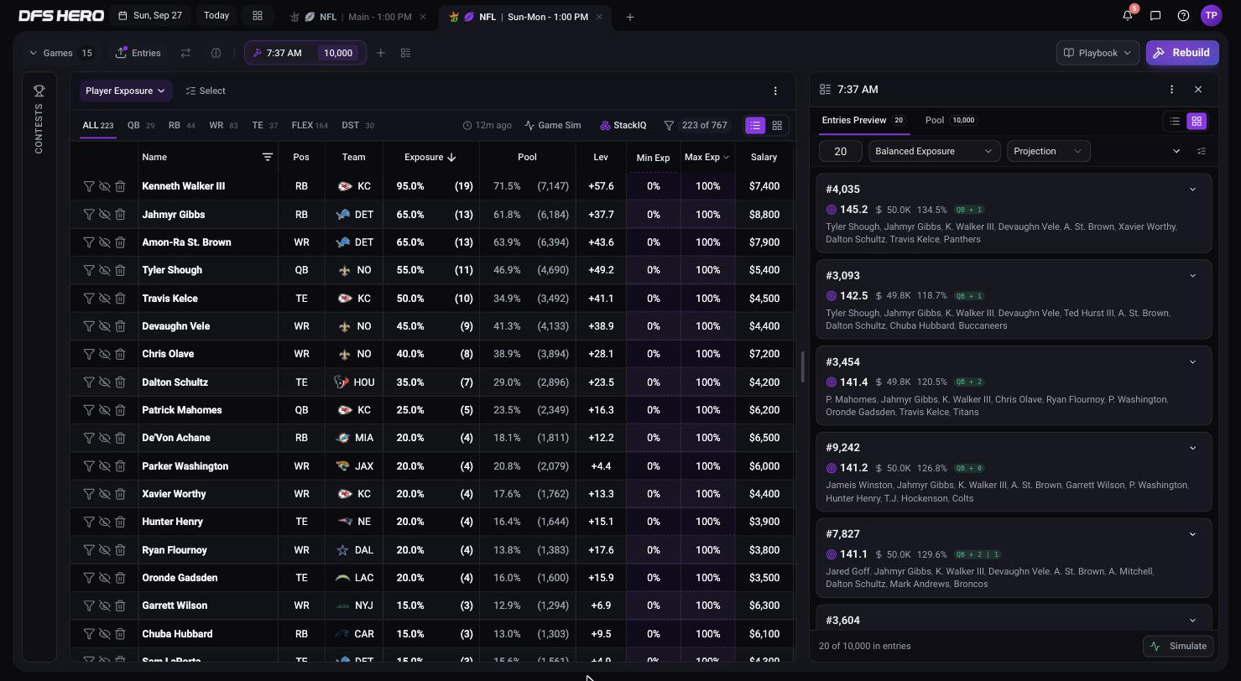Click the funnel icon for Chris Olave
The image size is (1241, 681).
coord(88,354)
